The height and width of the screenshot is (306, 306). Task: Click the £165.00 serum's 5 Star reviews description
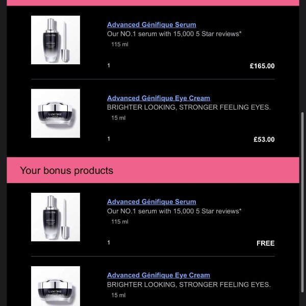click(x=174, y=34)
